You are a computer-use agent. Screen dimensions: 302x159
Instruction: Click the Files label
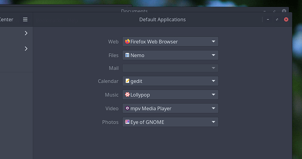click(113, 55)
